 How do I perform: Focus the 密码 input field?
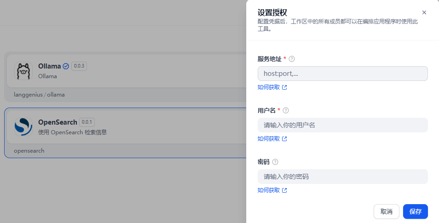coord(342,177)
